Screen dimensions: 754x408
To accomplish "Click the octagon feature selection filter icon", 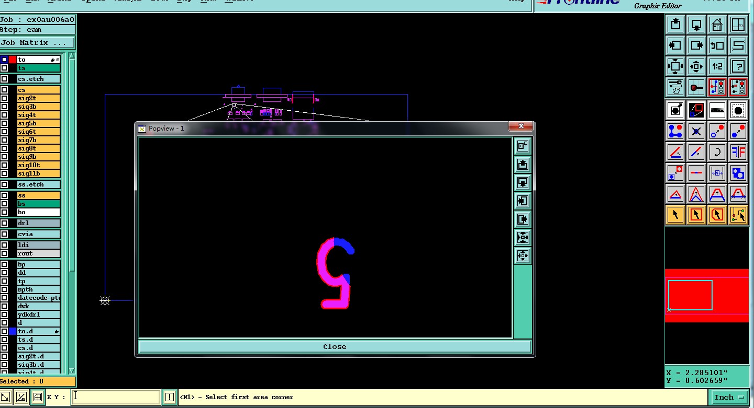I will pyautogui.click(x=738, y=110).
